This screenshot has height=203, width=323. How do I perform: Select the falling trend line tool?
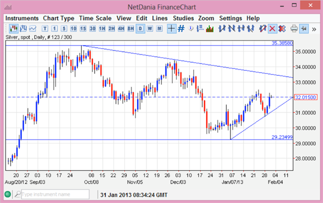click(232, 28)
